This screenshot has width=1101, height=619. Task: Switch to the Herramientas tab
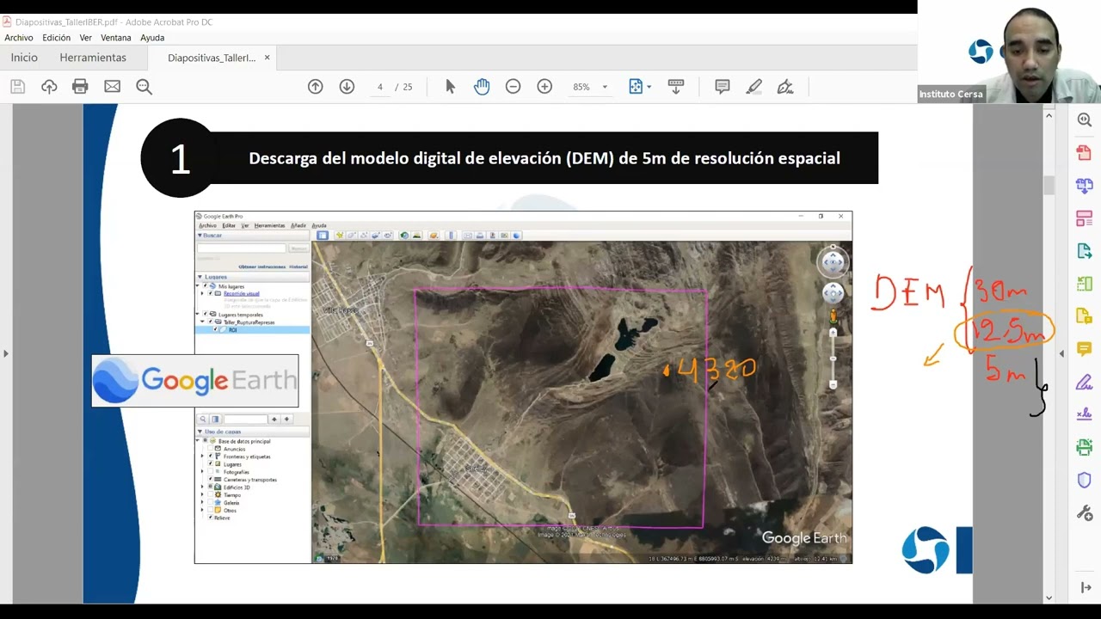[x=93, y=58]
